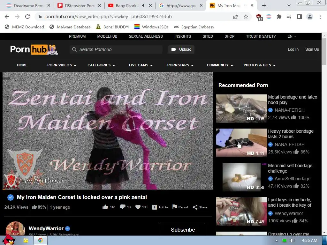Reload the page with the refresh icon
The width and height of the screenshot is (327, 245).
[x=27, y=17]
